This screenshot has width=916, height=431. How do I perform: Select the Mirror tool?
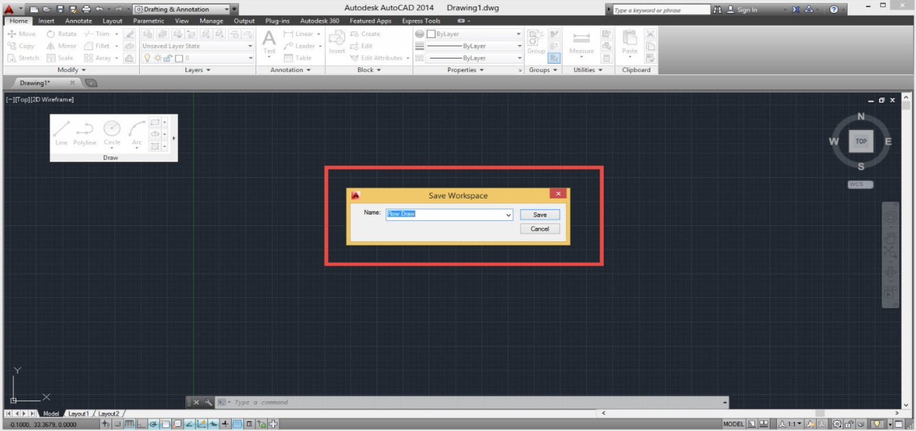tap(61, 46)
